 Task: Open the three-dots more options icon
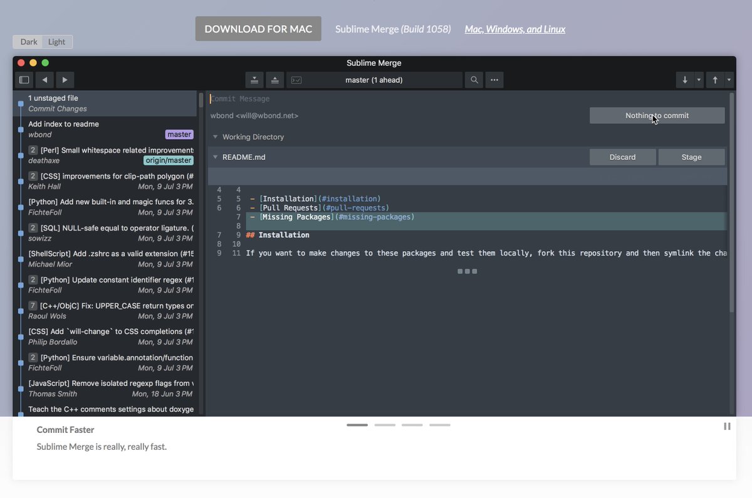click(x=494, y=80)
